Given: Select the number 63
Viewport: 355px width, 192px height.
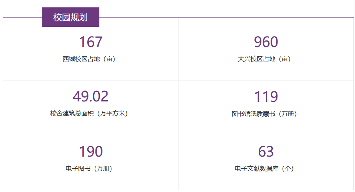Looking at the screenshot, I should pos(266,152).
